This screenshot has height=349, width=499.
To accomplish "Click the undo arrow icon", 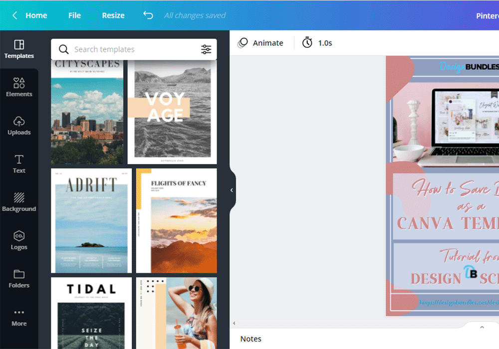I will click(x=148, y=15).
